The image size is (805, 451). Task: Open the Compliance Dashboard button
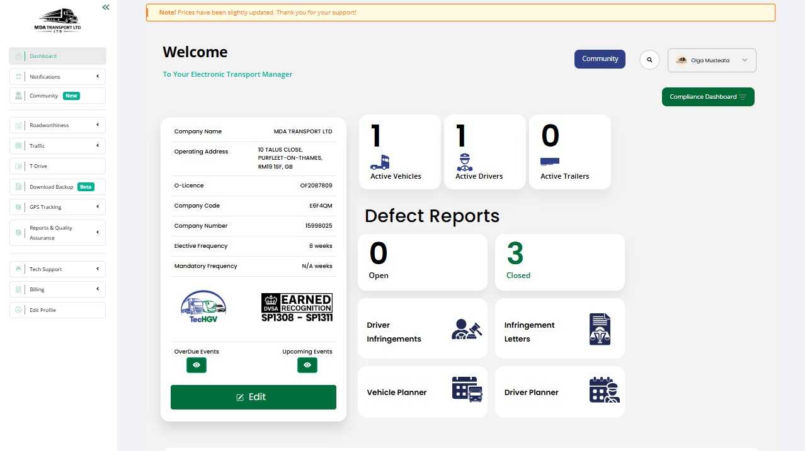coord(708,97)
